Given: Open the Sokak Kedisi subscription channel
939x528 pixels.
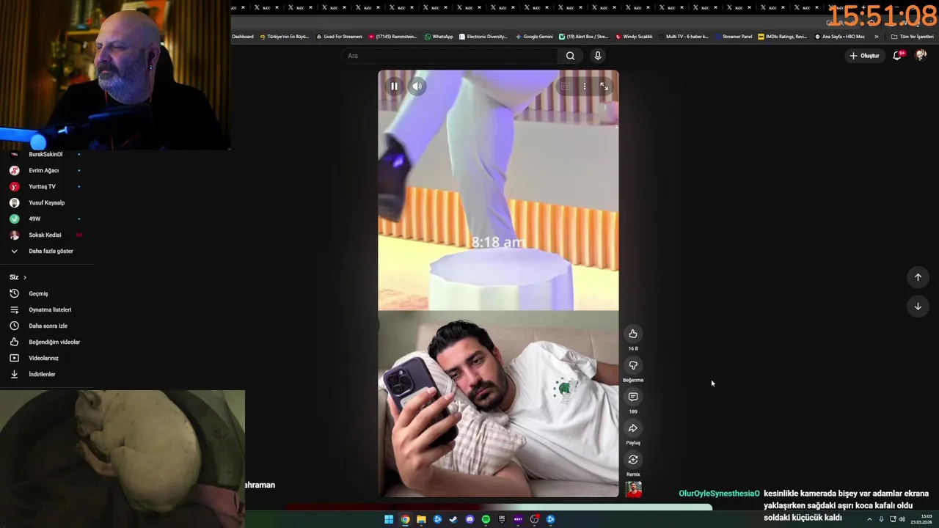Looking at the screenshot, I should click(x=45, y=235).
